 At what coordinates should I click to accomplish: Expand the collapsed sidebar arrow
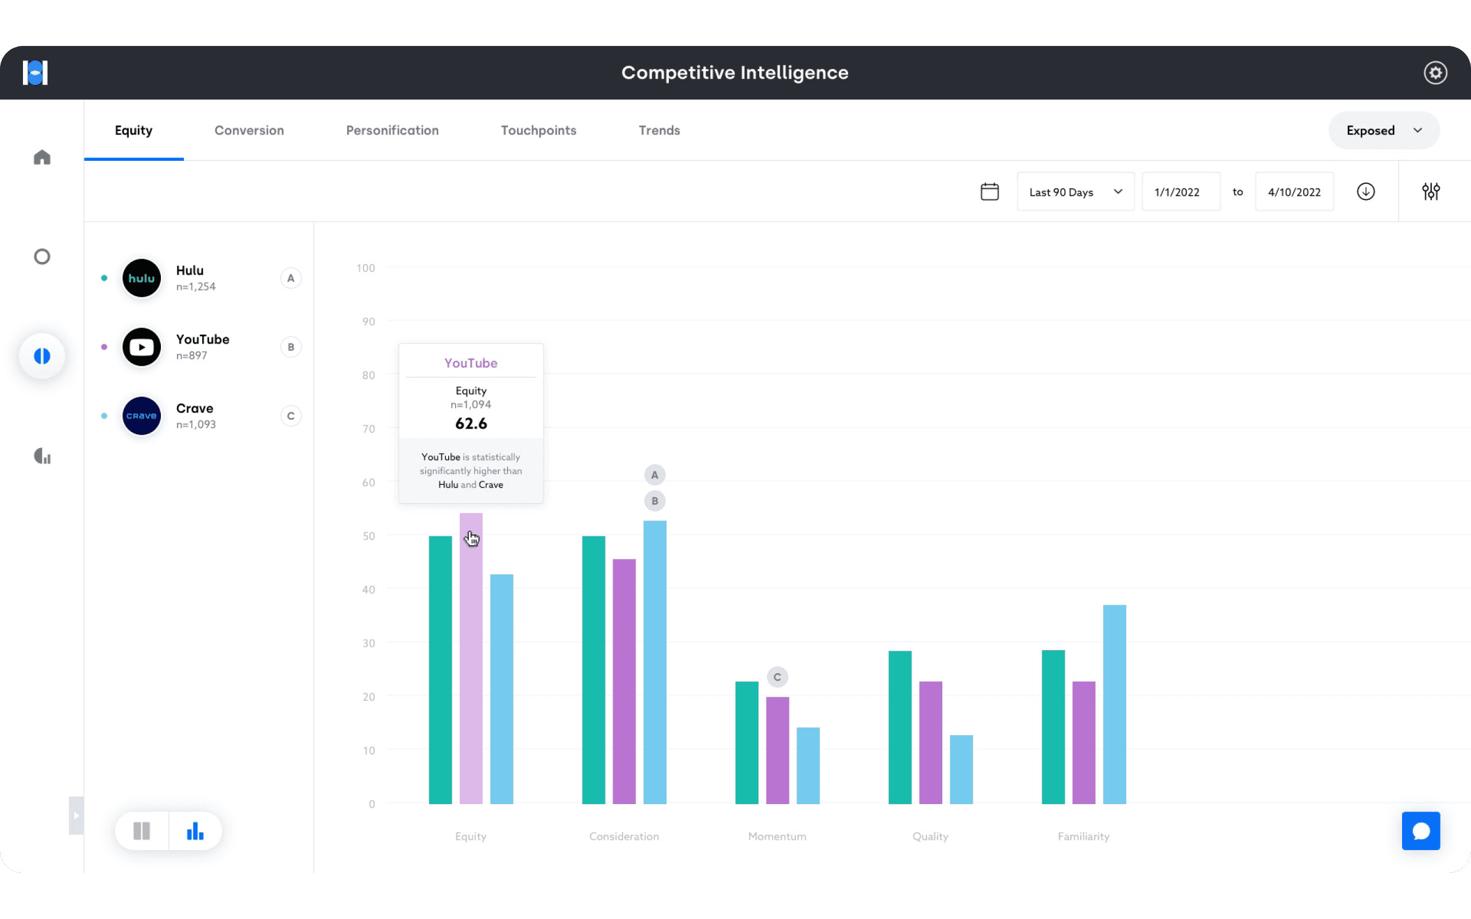[x=76, y=815]
